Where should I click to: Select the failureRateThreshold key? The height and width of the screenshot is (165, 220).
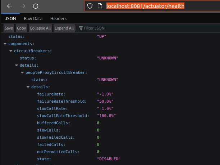pyautogui.click(x=62, y=101)
